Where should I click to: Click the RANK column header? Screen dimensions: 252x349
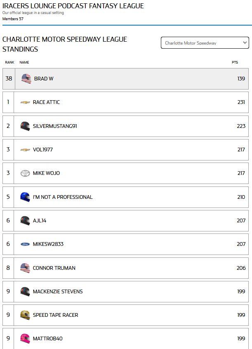[9, 62]
